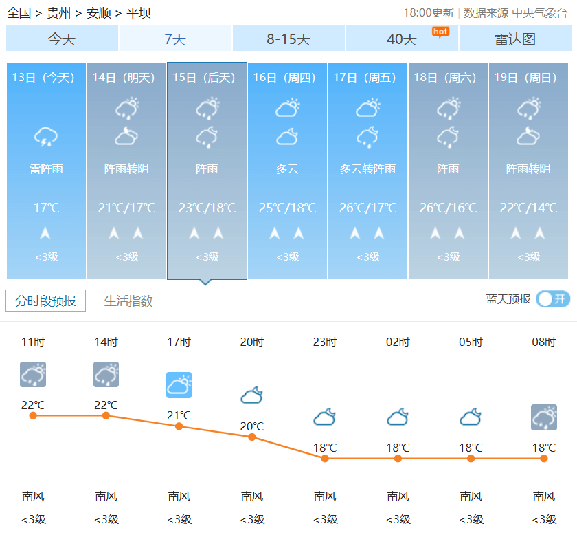Toggle the 蓝天预报 switch off

(x=553, y=299)
